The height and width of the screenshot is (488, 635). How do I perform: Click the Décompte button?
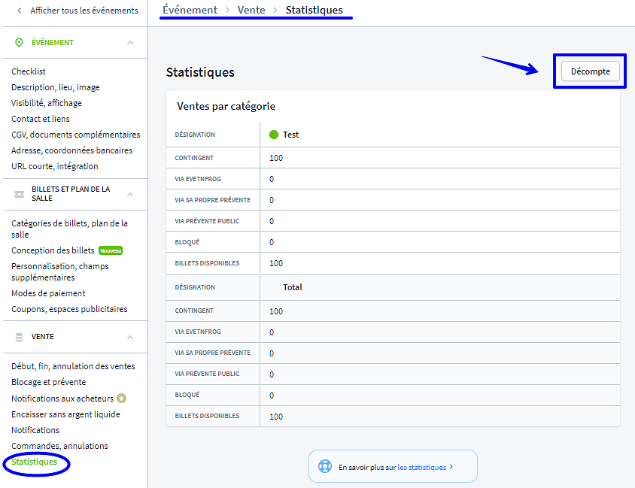coord(590,71)
